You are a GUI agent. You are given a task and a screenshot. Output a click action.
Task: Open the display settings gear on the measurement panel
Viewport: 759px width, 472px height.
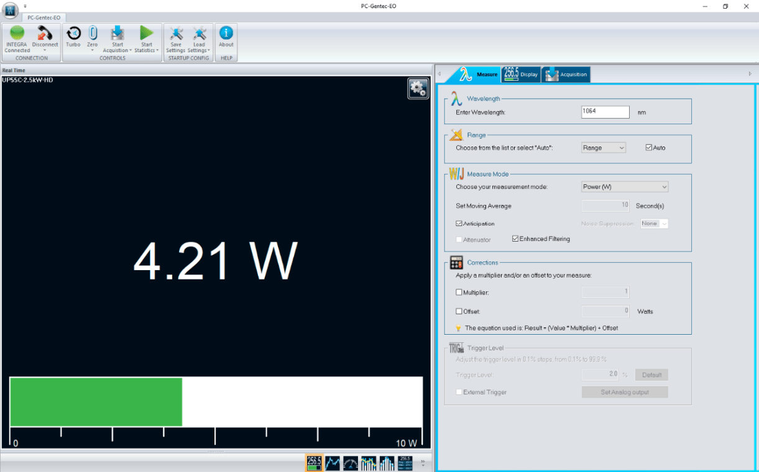click(418, 88)
